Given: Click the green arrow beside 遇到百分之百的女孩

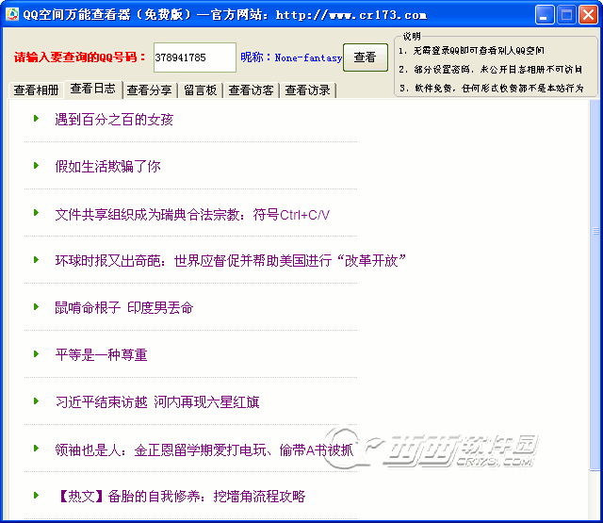Looking at the screenshot, I should tap(36, 118).
